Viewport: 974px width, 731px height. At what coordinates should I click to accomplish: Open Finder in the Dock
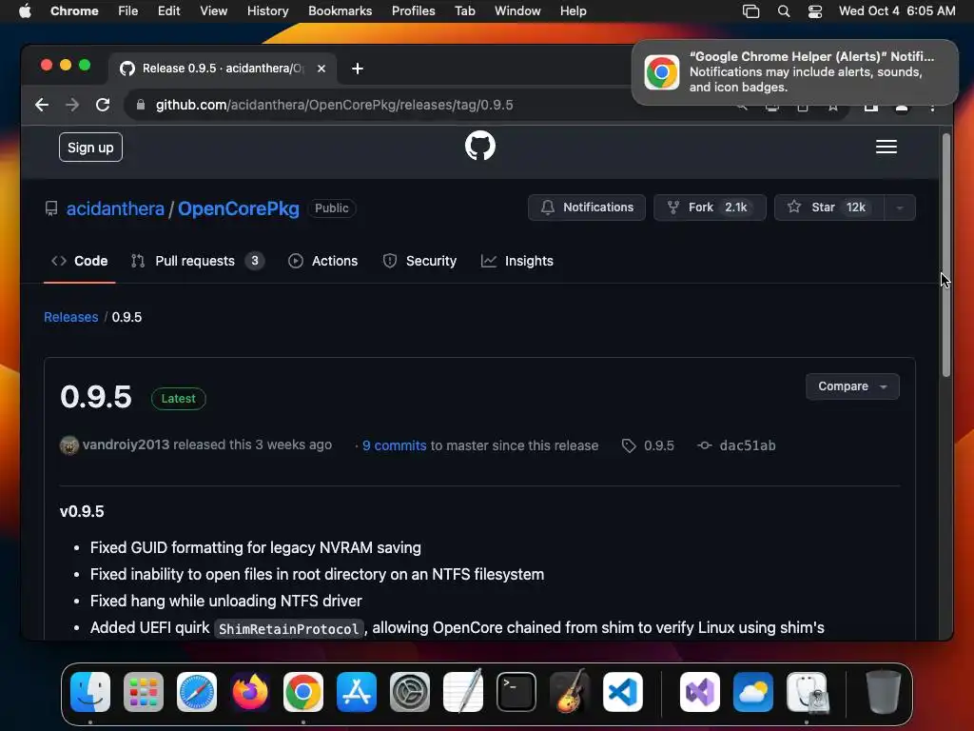click(90, 692)
